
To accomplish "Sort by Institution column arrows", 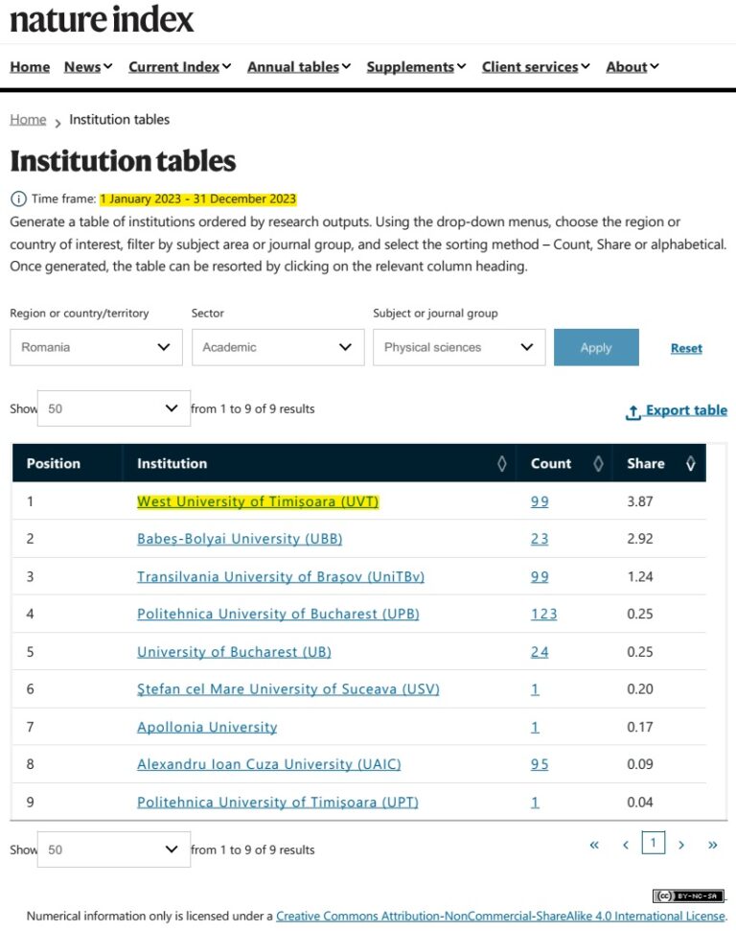I will (x=501, y=464).
